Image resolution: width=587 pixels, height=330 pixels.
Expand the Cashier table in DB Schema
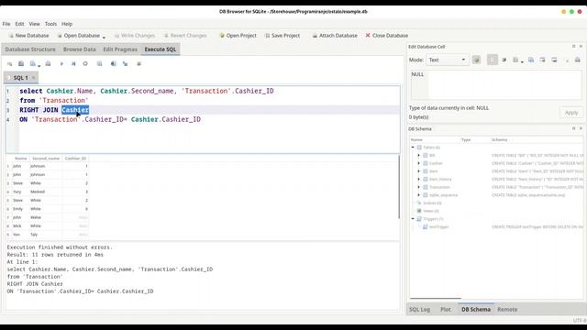419,163
